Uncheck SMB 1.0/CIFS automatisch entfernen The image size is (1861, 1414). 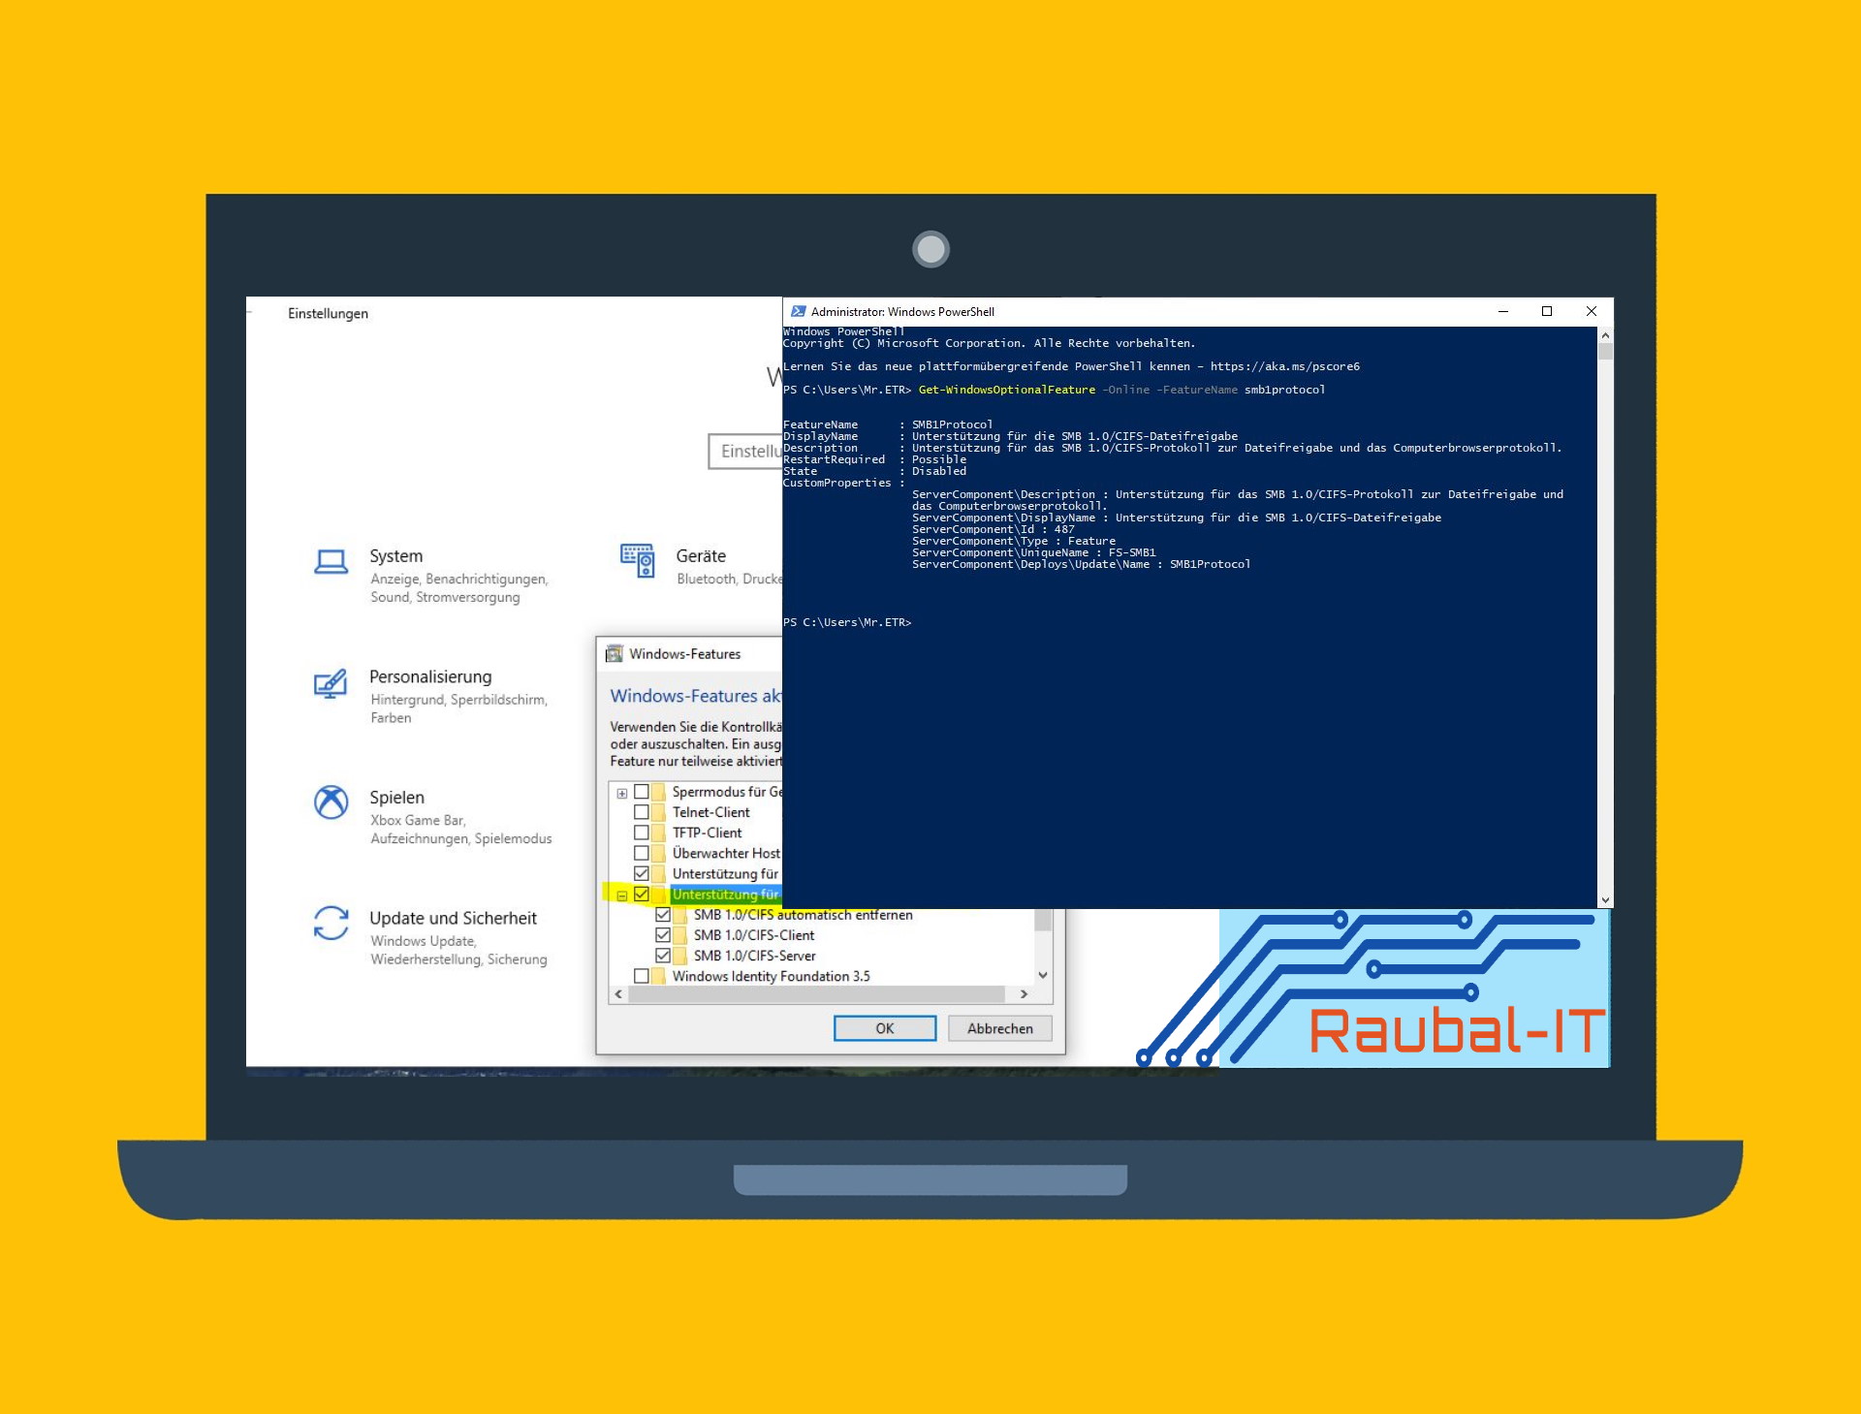[663, 915]
